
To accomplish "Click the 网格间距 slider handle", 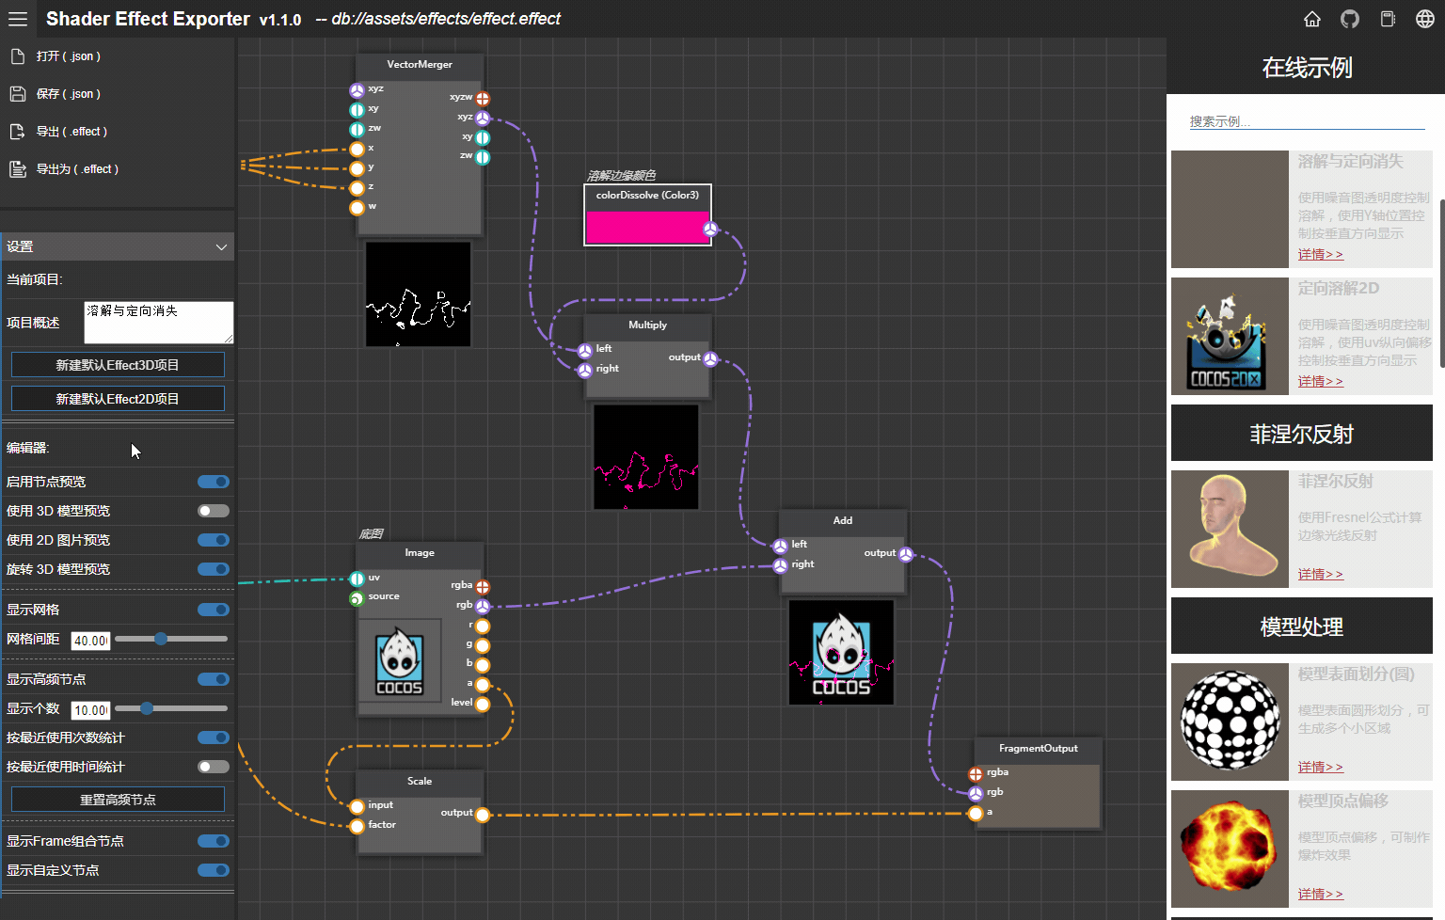I will pos(161,639).
